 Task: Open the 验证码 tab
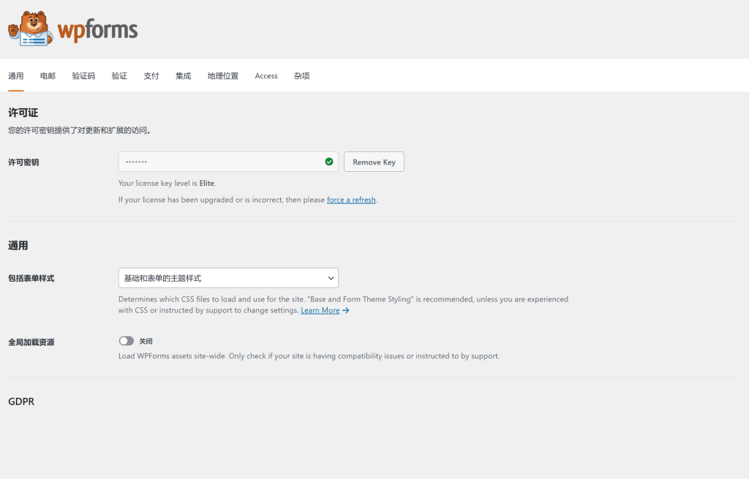click(83, 75)
